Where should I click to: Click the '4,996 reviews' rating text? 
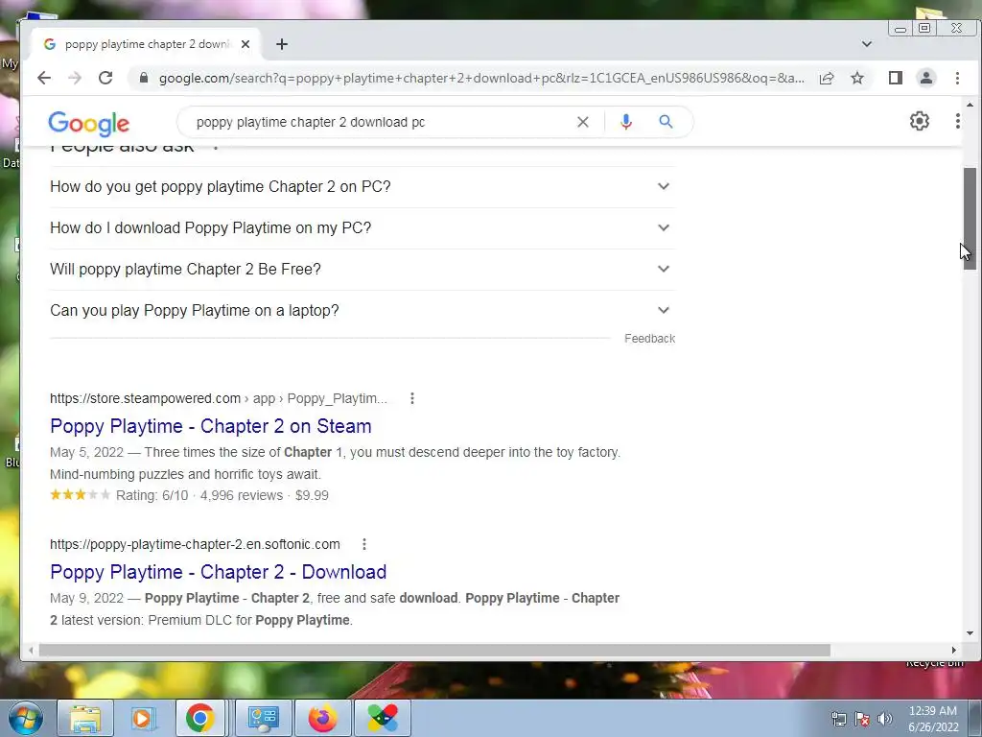tap(242, 496)
